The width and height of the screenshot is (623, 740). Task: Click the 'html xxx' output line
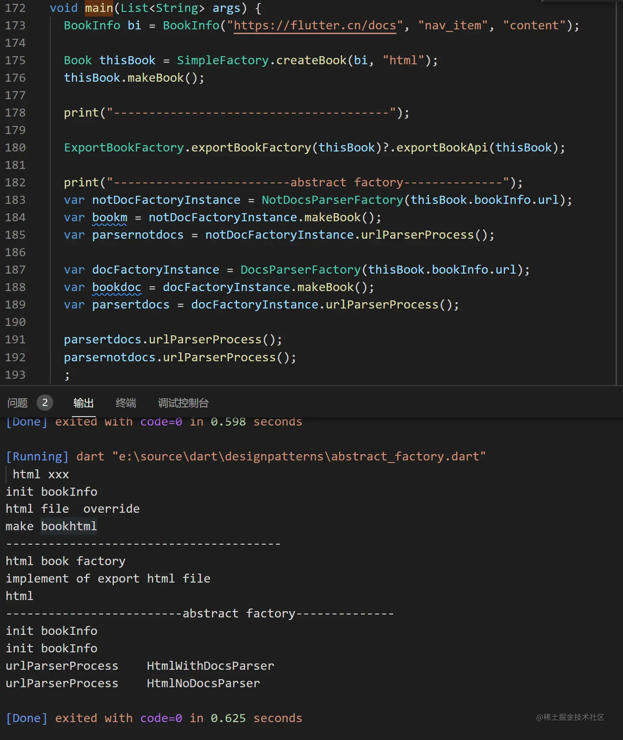40,474
